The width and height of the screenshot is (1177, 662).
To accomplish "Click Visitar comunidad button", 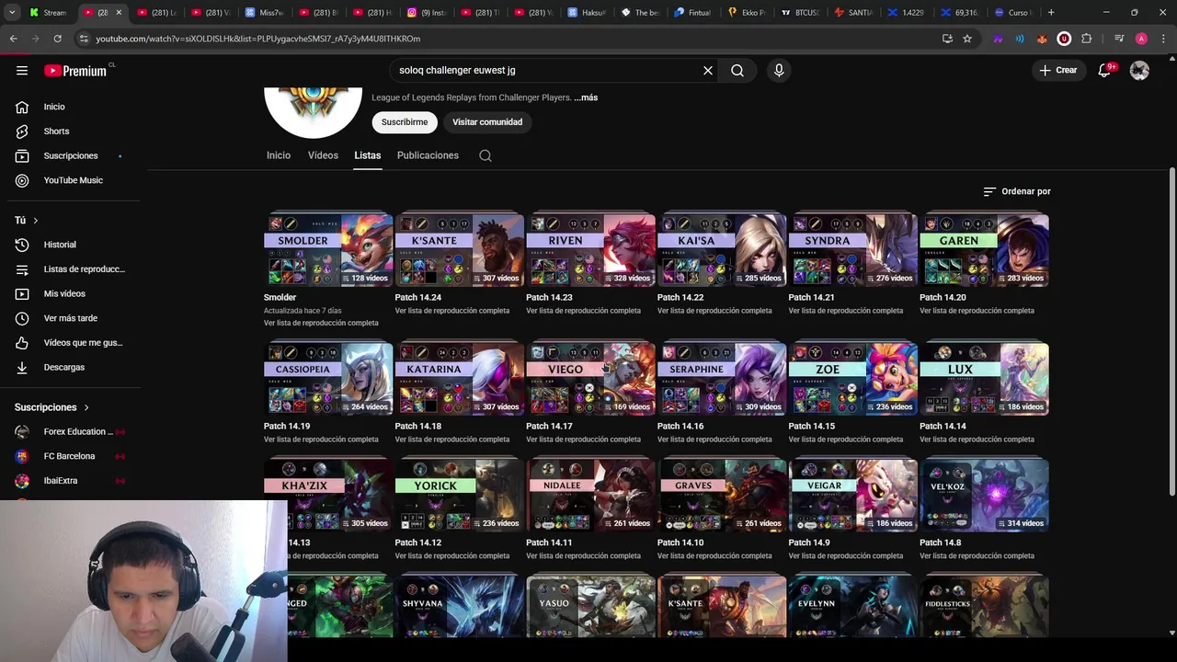I will [x=487, y=122].
